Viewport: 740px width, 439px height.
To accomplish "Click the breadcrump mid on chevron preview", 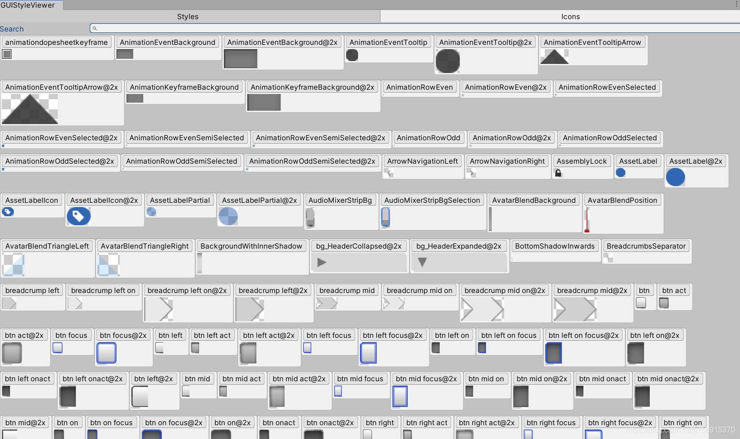I will pyautogui.click(x=394, y=303).
